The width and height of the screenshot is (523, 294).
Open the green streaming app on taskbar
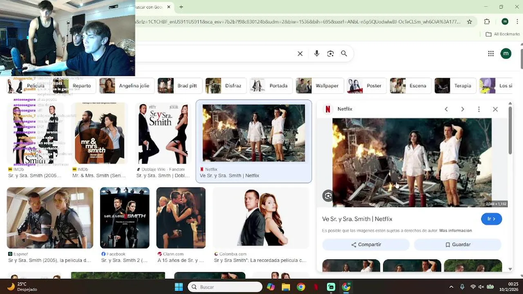tap(331, 287)
